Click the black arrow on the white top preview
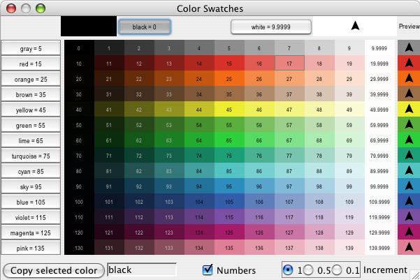 click(x=354, y=27)
